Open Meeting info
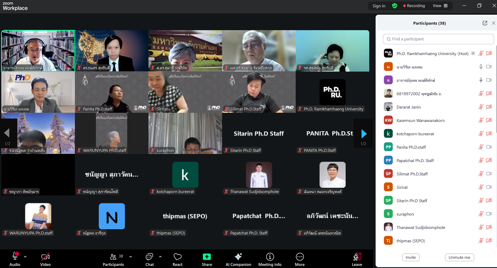 point(270,259)
